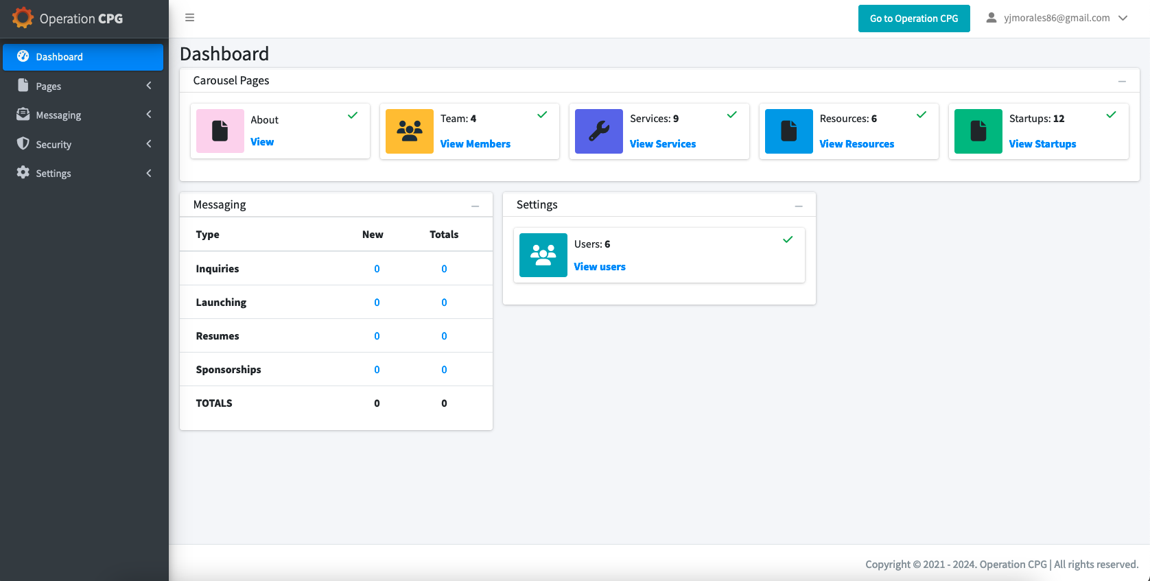Select Dashboard in the sidebar

(83, 57)
